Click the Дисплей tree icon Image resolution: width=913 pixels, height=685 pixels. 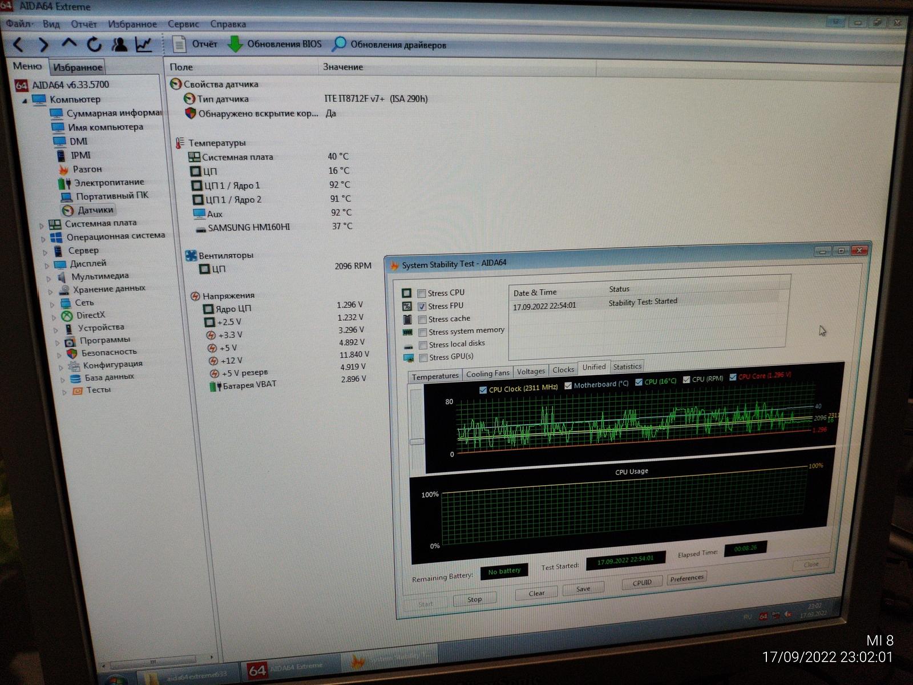pos(60,264)
